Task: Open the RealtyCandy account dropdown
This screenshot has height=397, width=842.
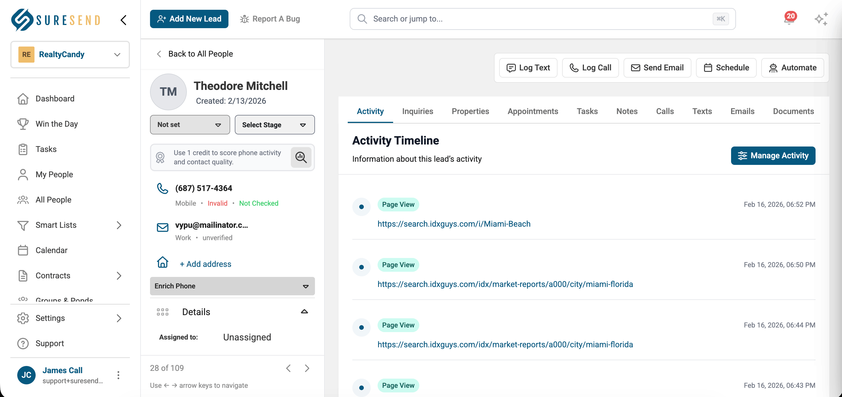Action: coord(70,55)
